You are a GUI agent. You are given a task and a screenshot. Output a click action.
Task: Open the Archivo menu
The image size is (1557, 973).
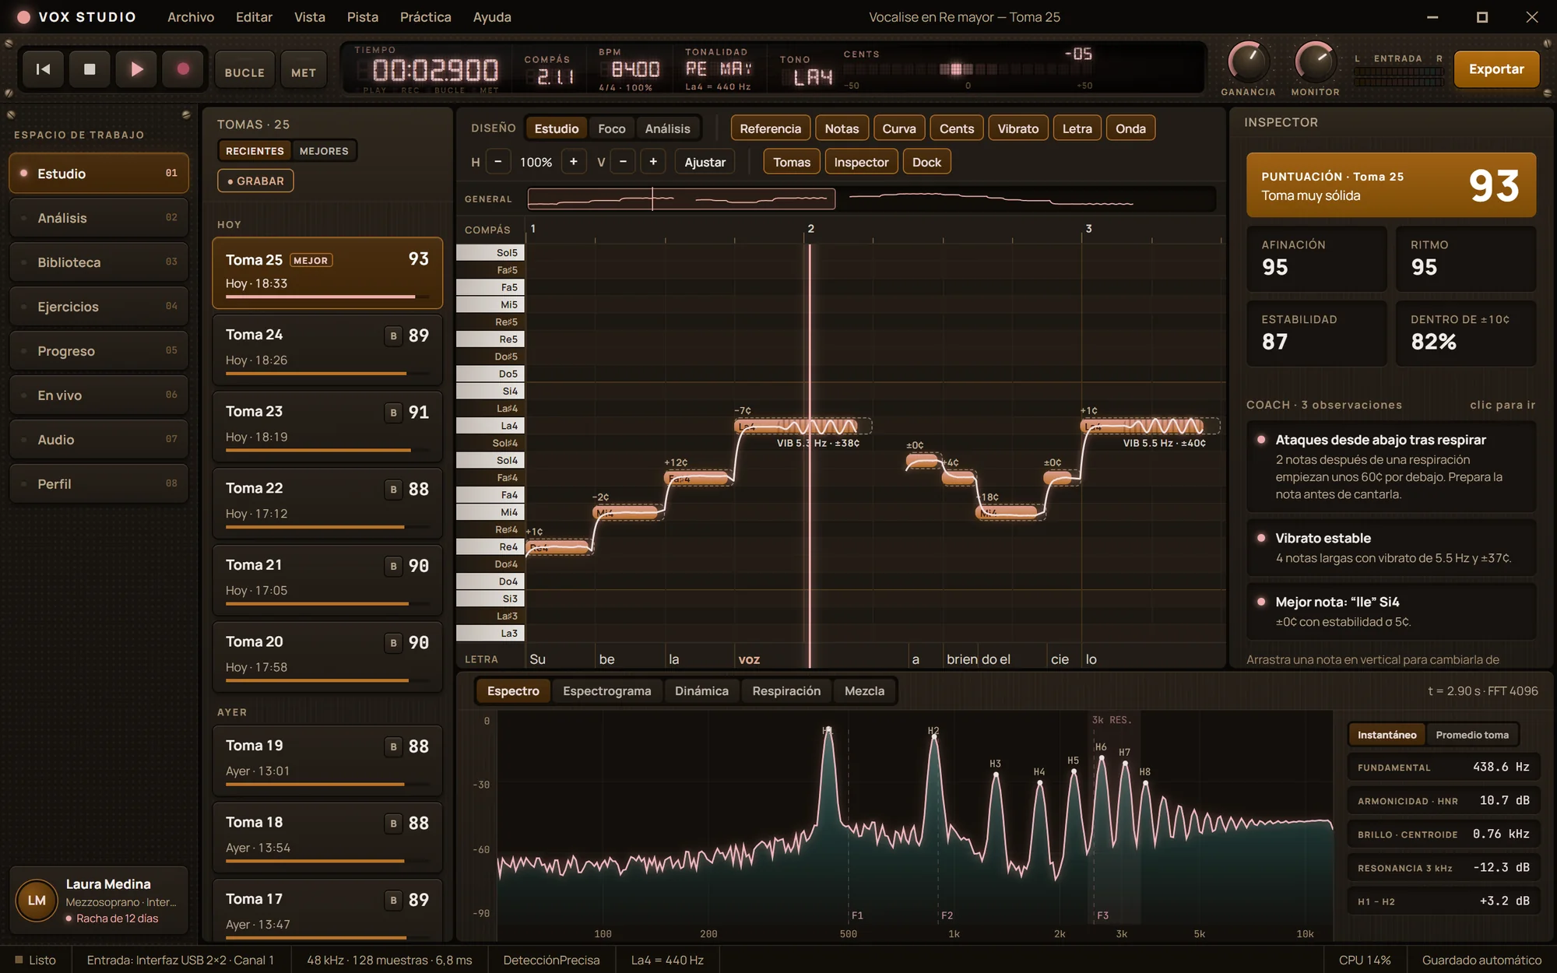(x=191, y=17)
